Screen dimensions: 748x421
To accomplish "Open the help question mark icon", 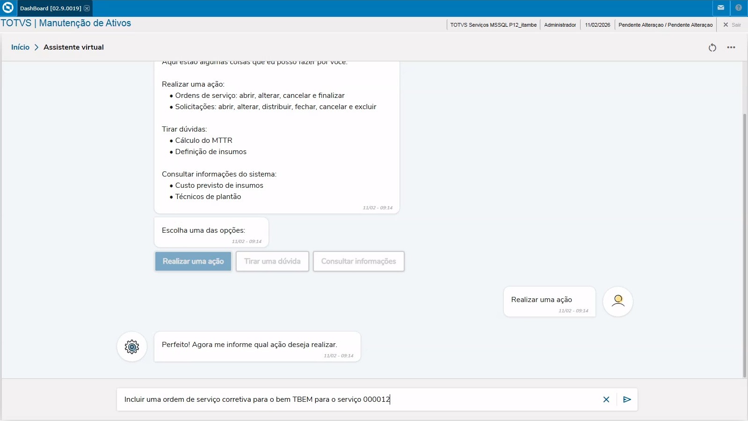I will [739, 8].
